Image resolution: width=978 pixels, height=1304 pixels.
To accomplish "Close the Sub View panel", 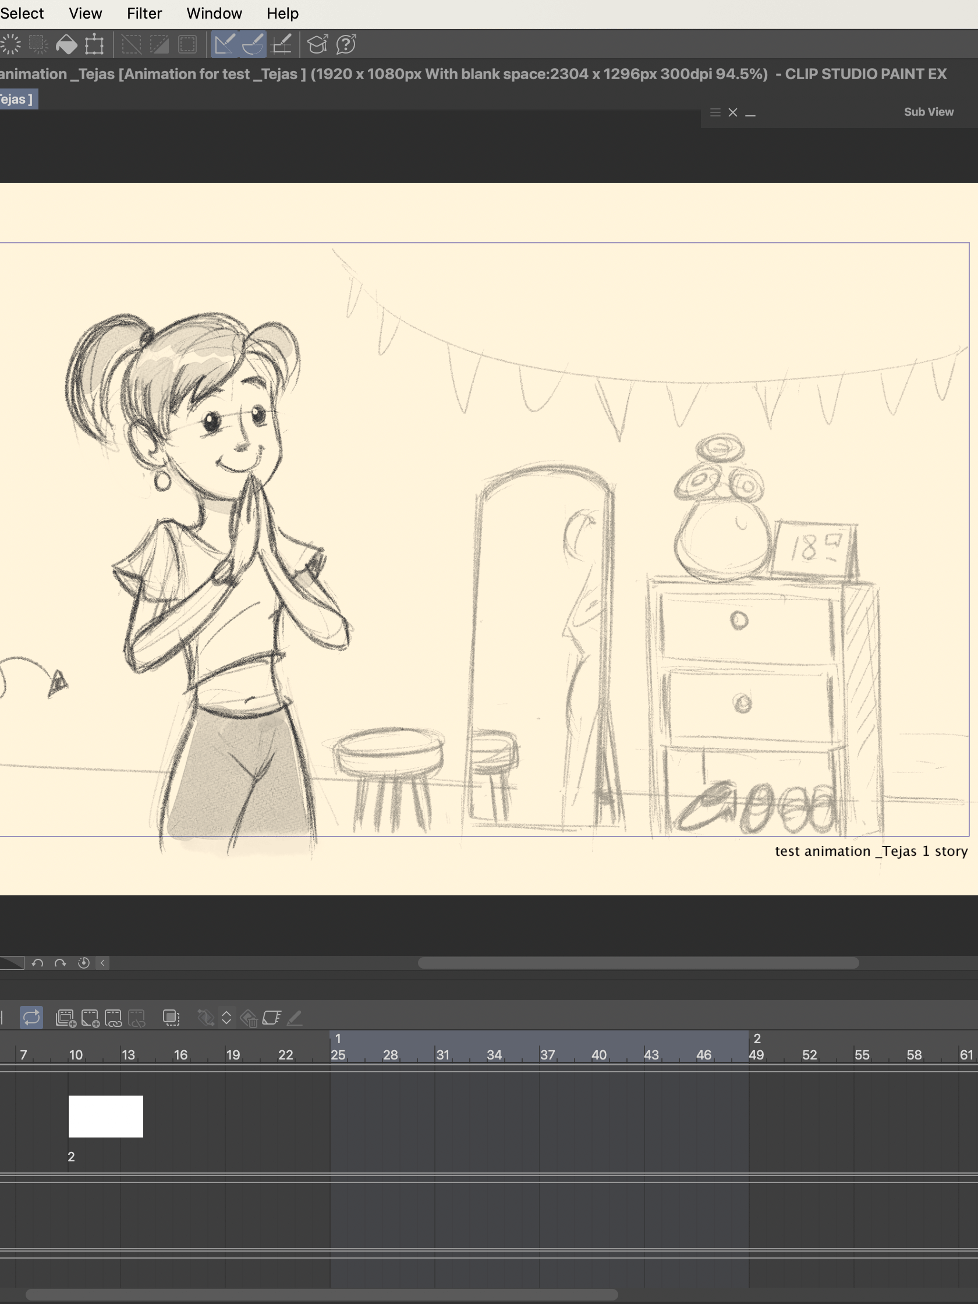I will click(733, 112).
